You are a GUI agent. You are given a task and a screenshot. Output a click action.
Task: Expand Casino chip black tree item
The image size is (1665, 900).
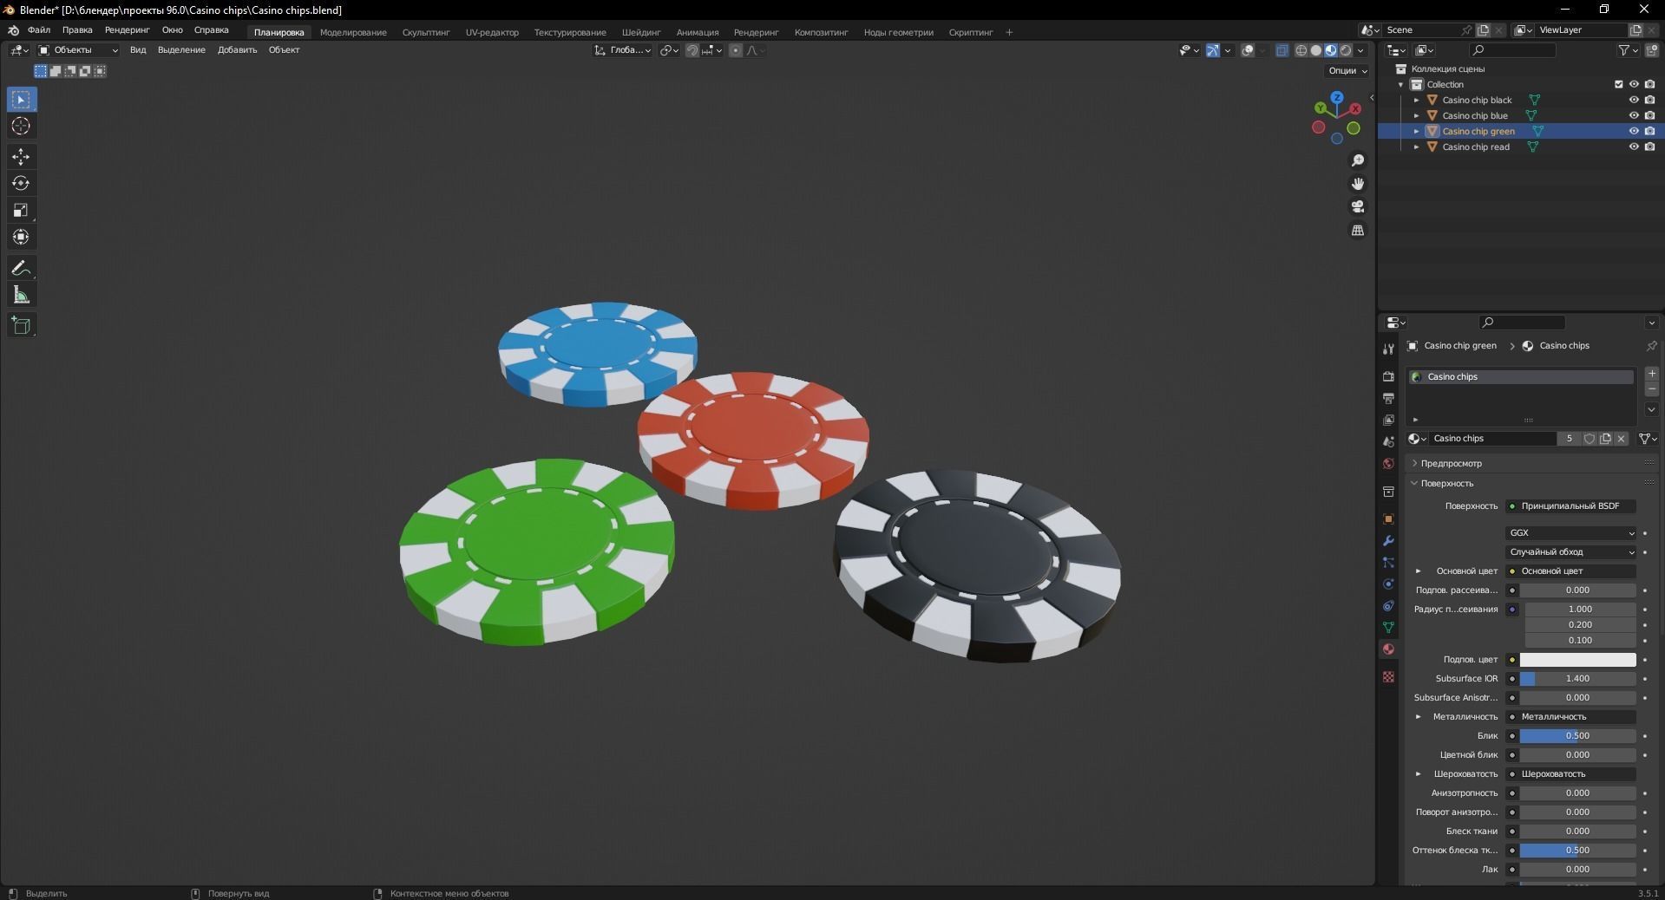(x=1417, y=100)
